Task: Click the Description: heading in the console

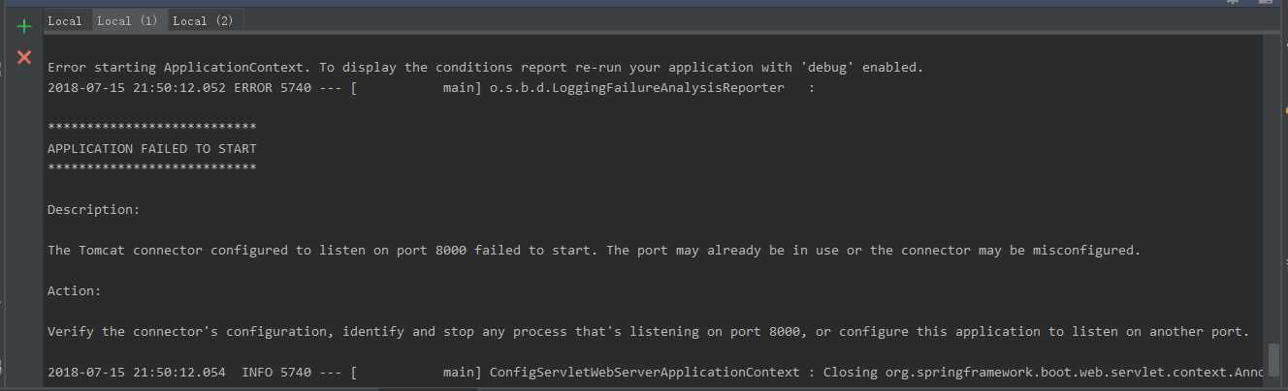Action: pos(94,209)
